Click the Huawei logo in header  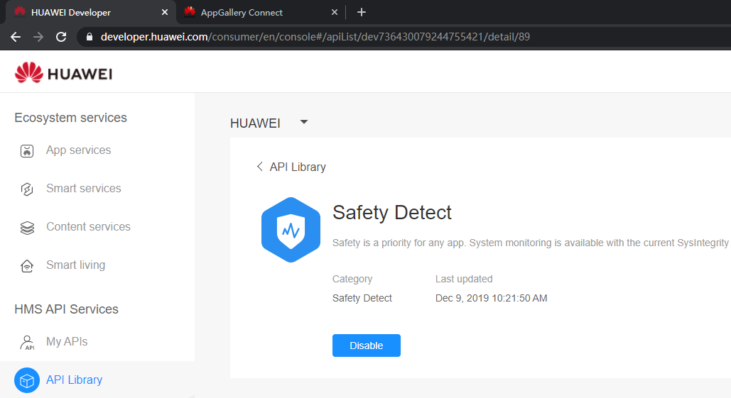[x=63, y=73]
